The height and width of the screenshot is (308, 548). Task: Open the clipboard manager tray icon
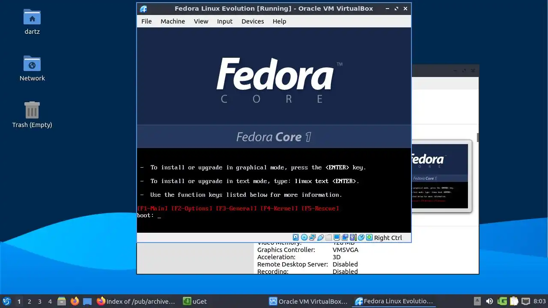(x=514, y=301)
